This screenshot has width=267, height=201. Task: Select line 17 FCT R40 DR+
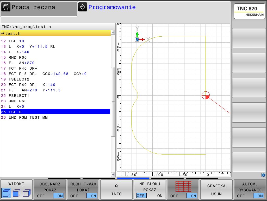pos(55,68)
